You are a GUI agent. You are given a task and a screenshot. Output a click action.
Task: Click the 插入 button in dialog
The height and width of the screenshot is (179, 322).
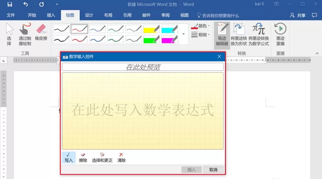191,170
